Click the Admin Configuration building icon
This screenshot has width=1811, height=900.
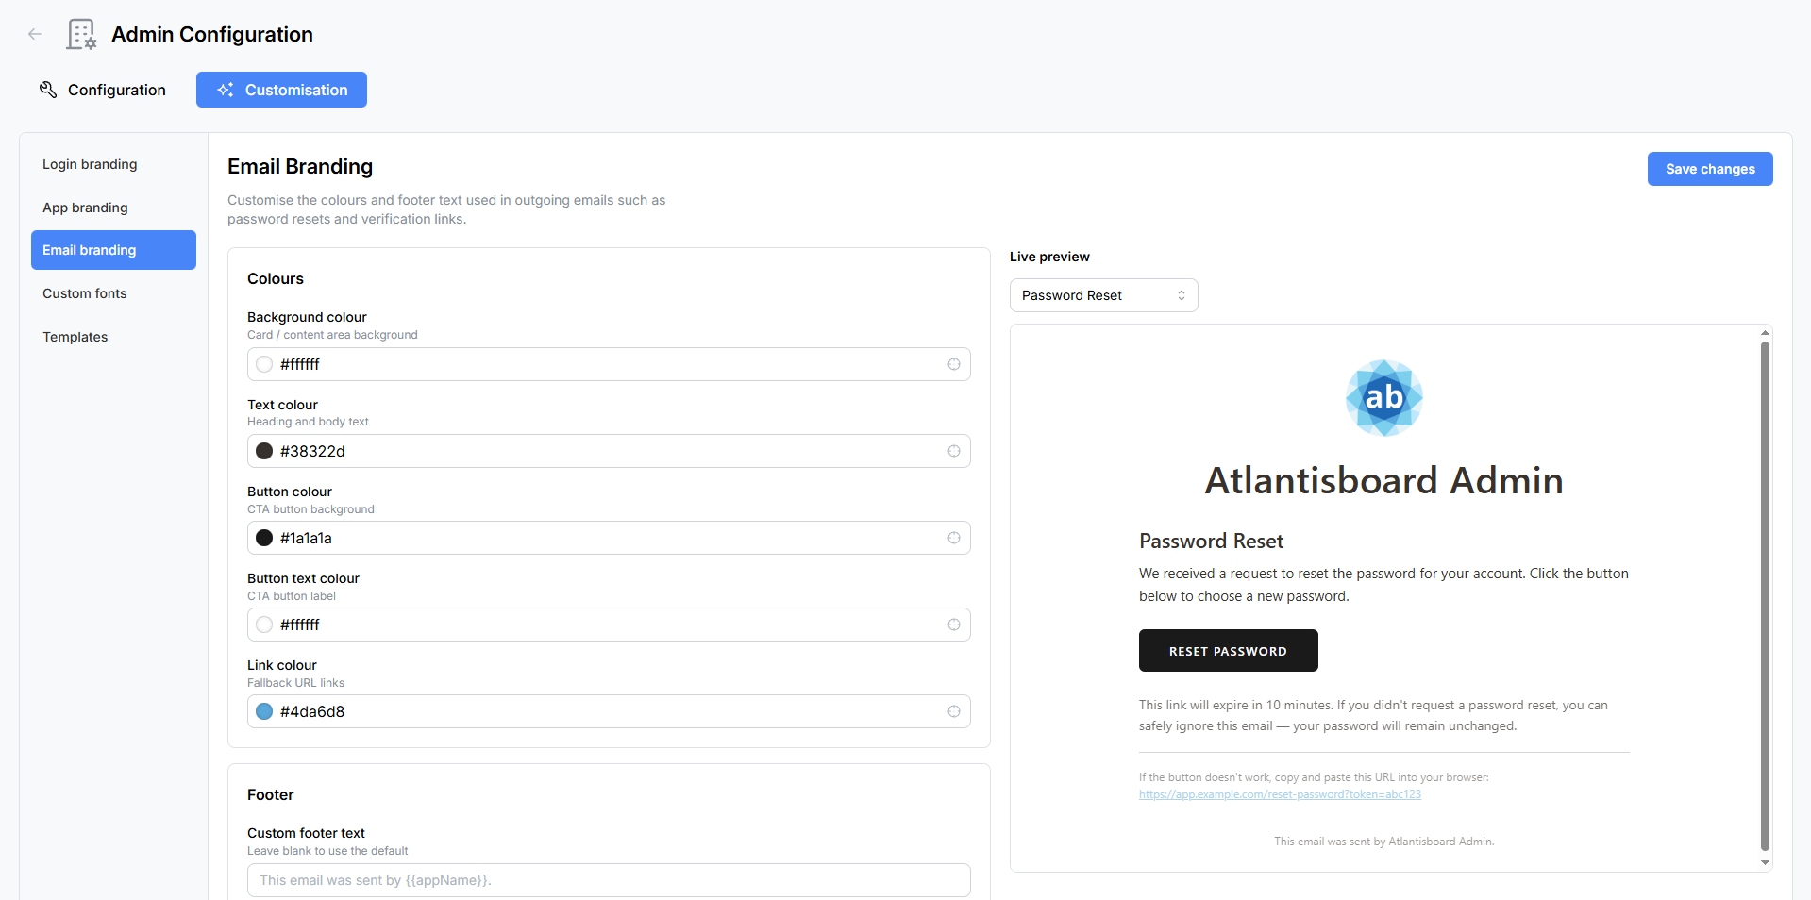coord(81,34)
